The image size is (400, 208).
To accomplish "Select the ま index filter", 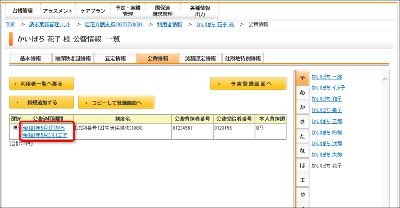I will point(302,180).
